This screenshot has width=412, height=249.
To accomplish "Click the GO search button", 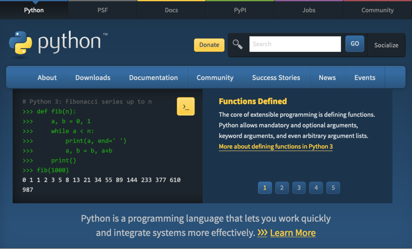I will tap(355, 44).
